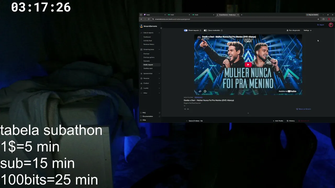This screenshot has height=188, width=335.
Task: Switch to the second PixGG tab
Action: coord(203,15)
